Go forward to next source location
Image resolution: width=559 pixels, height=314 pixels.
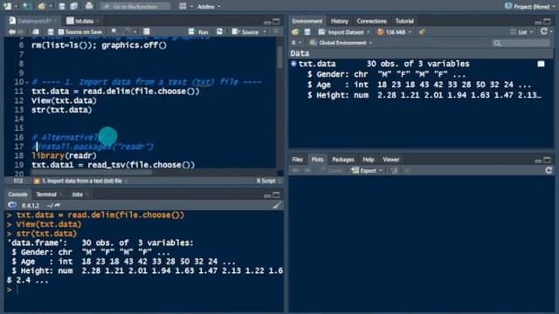(21, 31)
